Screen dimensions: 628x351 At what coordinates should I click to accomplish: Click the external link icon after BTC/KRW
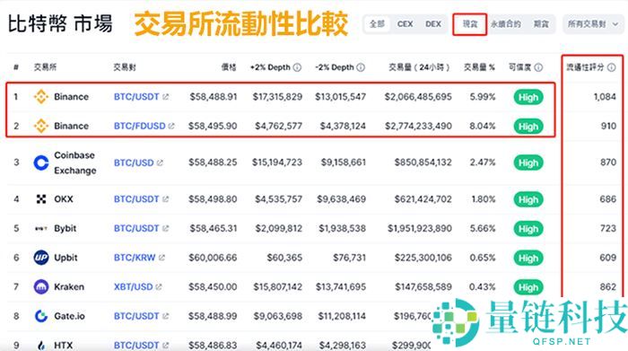161,258
